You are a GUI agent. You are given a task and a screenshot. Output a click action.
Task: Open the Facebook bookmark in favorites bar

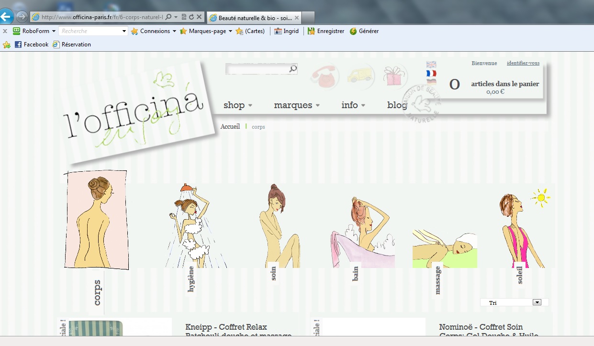32,45
